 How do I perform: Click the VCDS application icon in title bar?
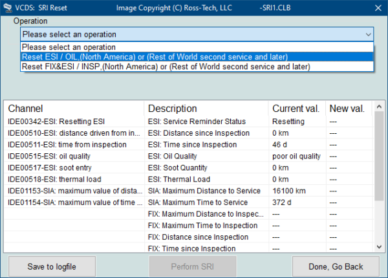8,8
